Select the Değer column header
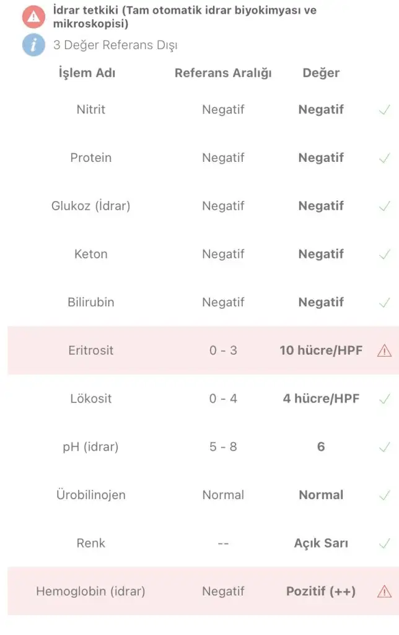This screenshot has height=635, width=399. 321,73
